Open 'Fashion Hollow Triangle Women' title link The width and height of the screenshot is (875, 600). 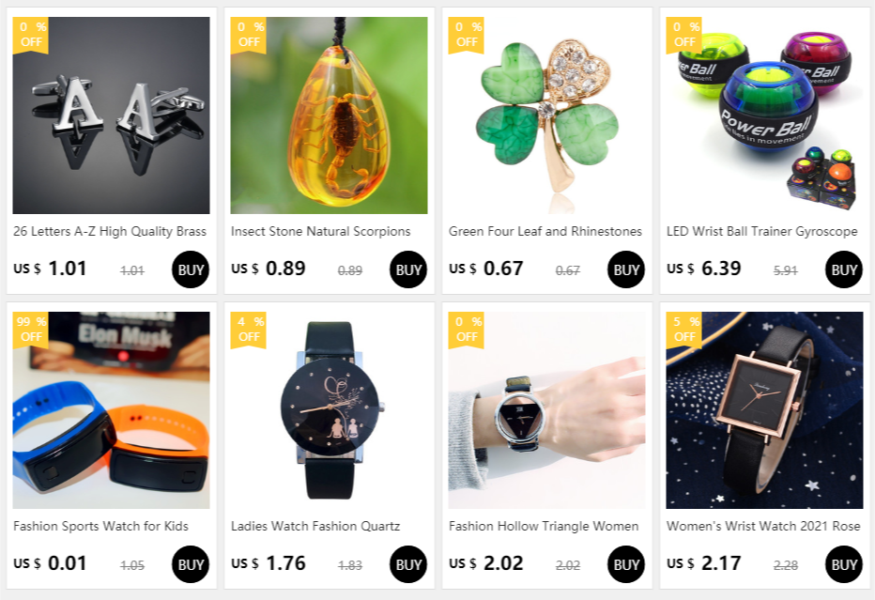544,526
